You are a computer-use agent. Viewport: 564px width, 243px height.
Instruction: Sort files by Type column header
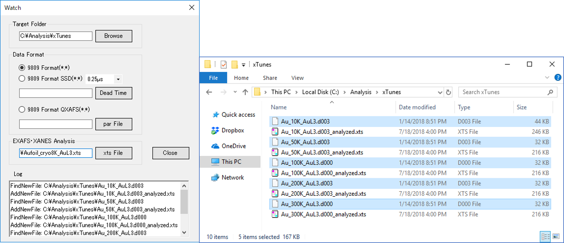point(464,107)
